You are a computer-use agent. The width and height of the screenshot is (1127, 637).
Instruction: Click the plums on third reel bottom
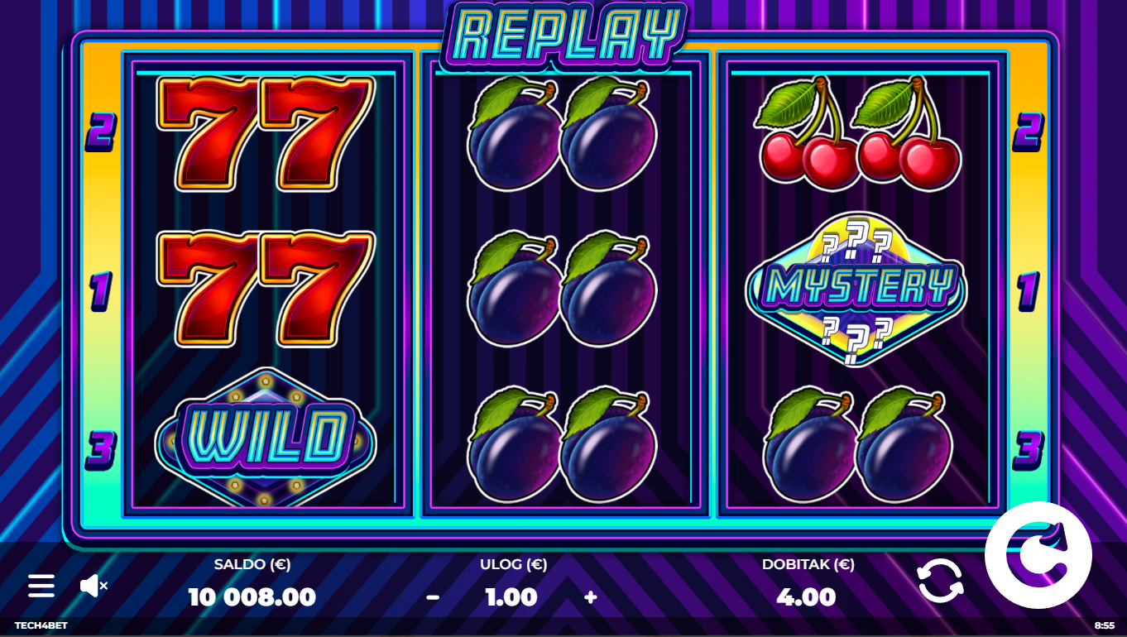[857, 444]
